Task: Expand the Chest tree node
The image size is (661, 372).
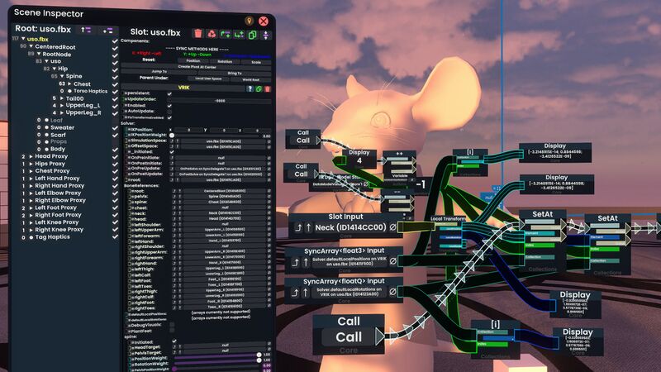Action: (x=69, y=84)
